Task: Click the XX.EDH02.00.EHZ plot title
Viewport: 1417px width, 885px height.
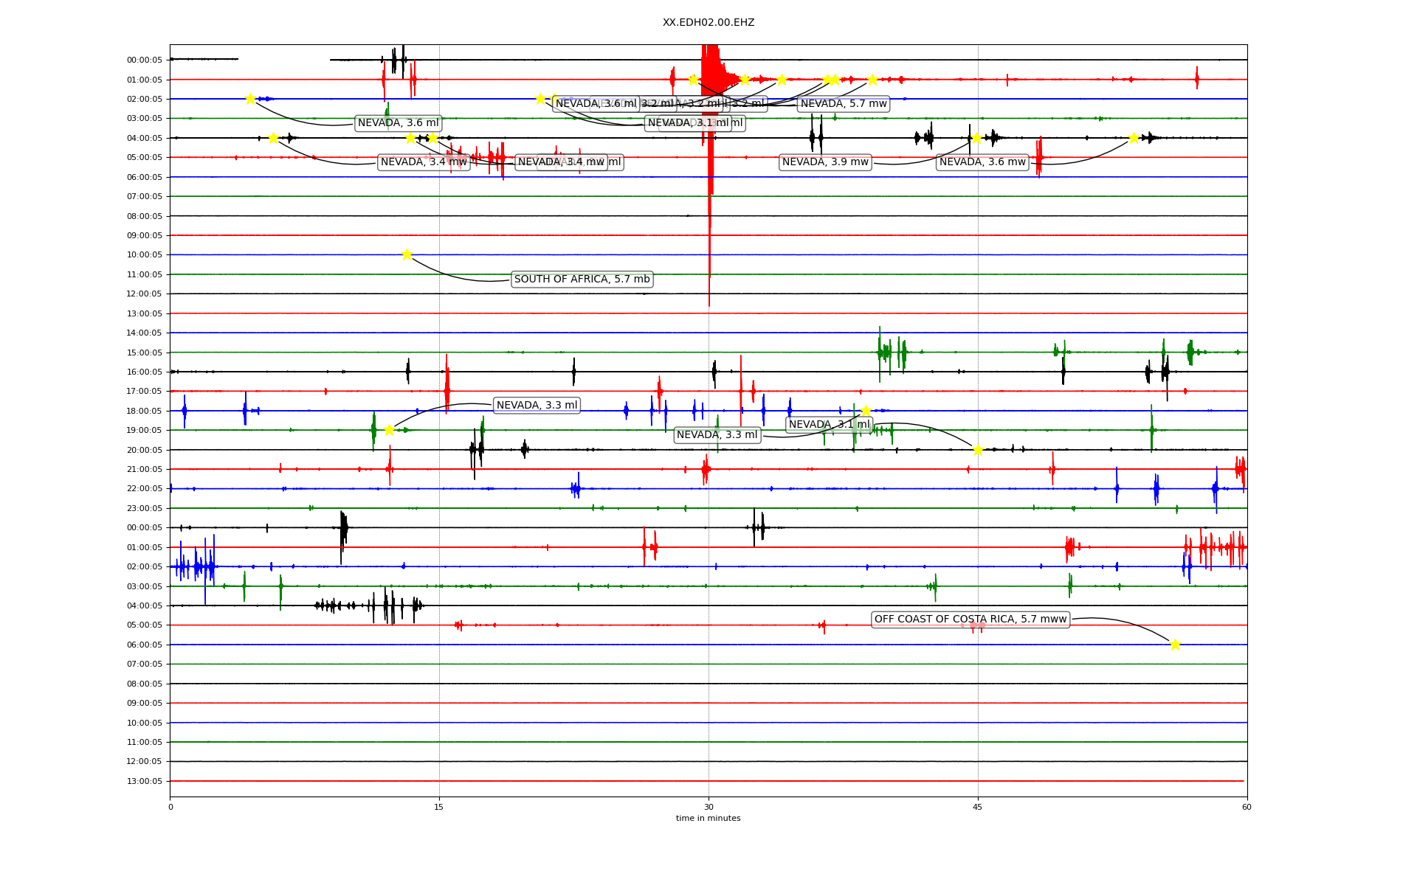Action: coord(708,23)
